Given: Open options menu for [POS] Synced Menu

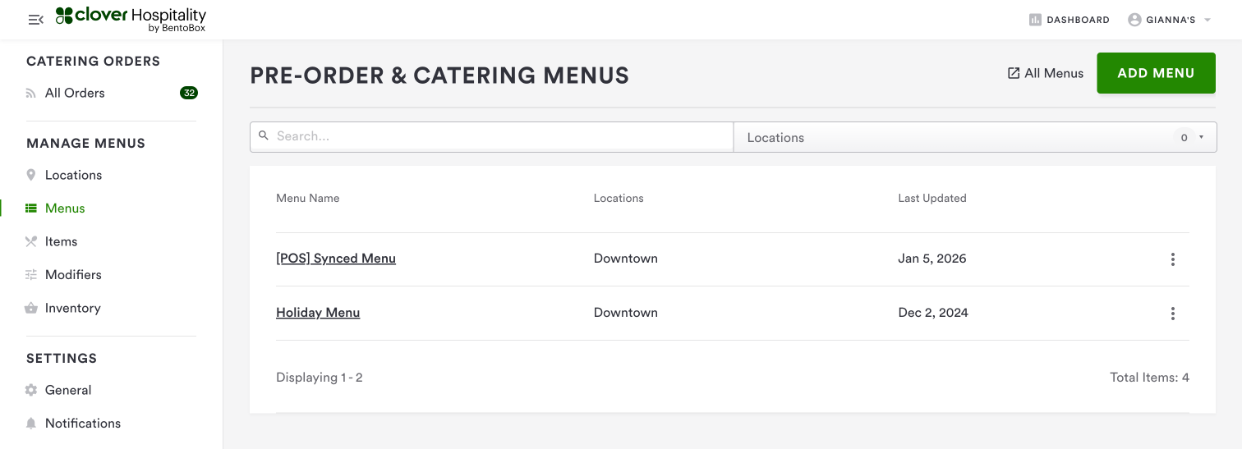Looking at the screenshot, I should coord(1172,259).
